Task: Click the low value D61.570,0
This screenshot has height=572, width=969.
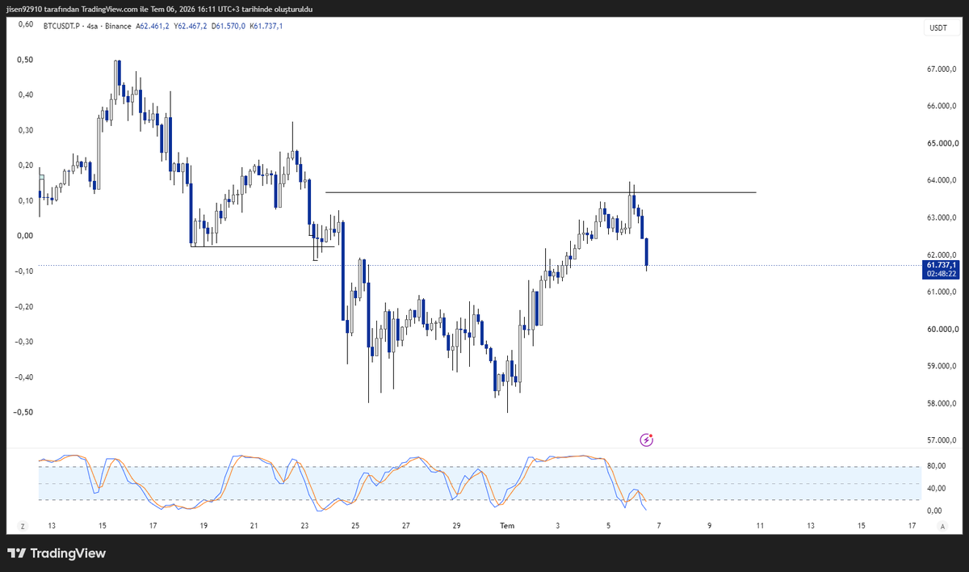Action: 229,27
